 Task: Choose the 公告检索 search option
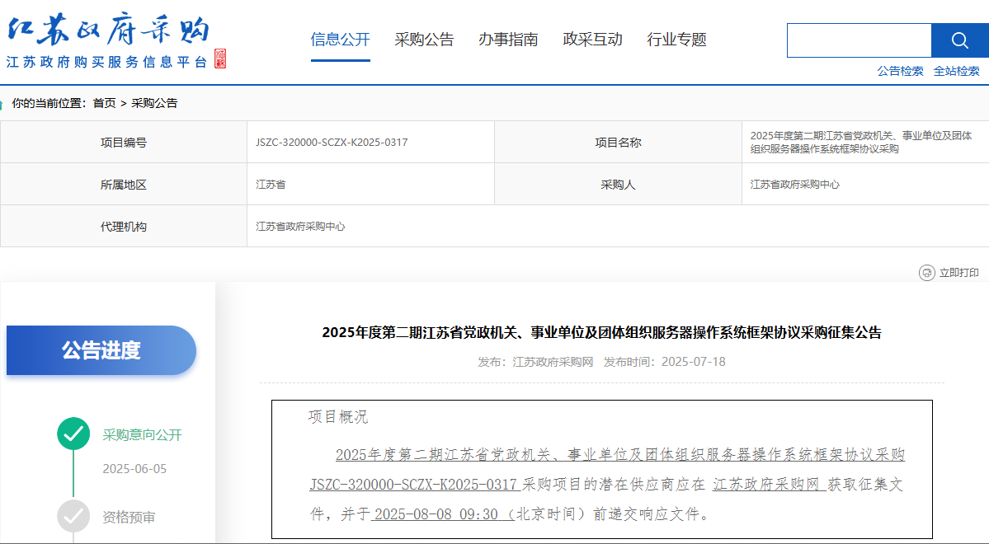point(900,71)
